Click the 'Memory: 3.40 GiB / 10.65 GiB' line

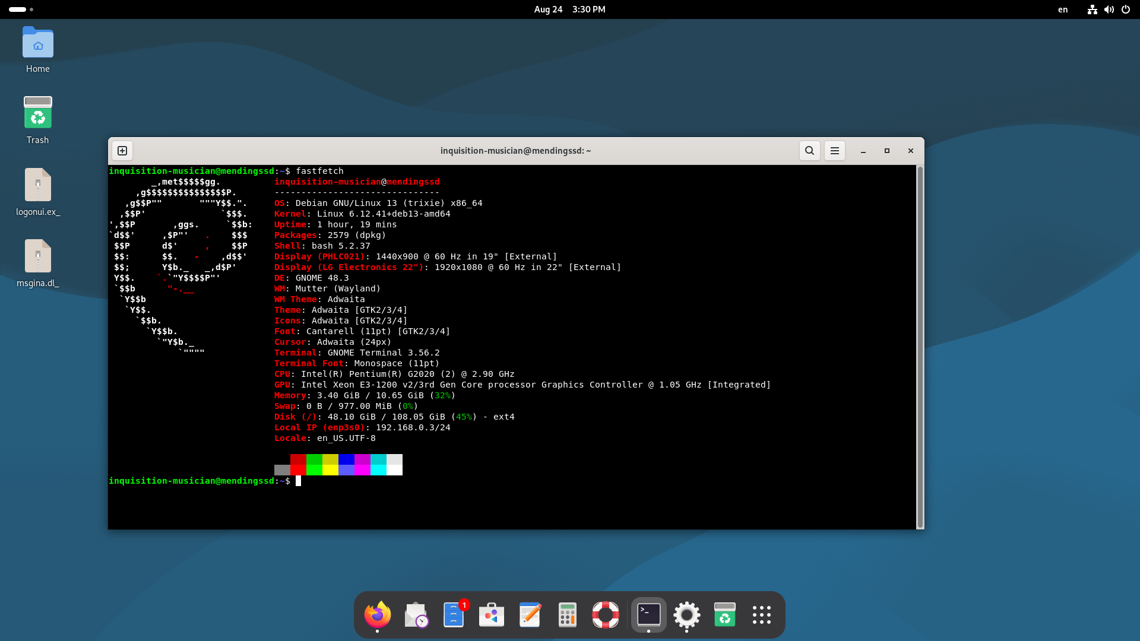tap(365, 395)
